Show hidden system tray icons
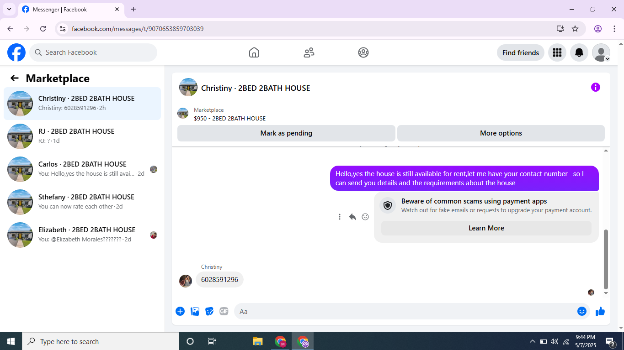Viewport: 624px width, 350px height. click(532, 341)
